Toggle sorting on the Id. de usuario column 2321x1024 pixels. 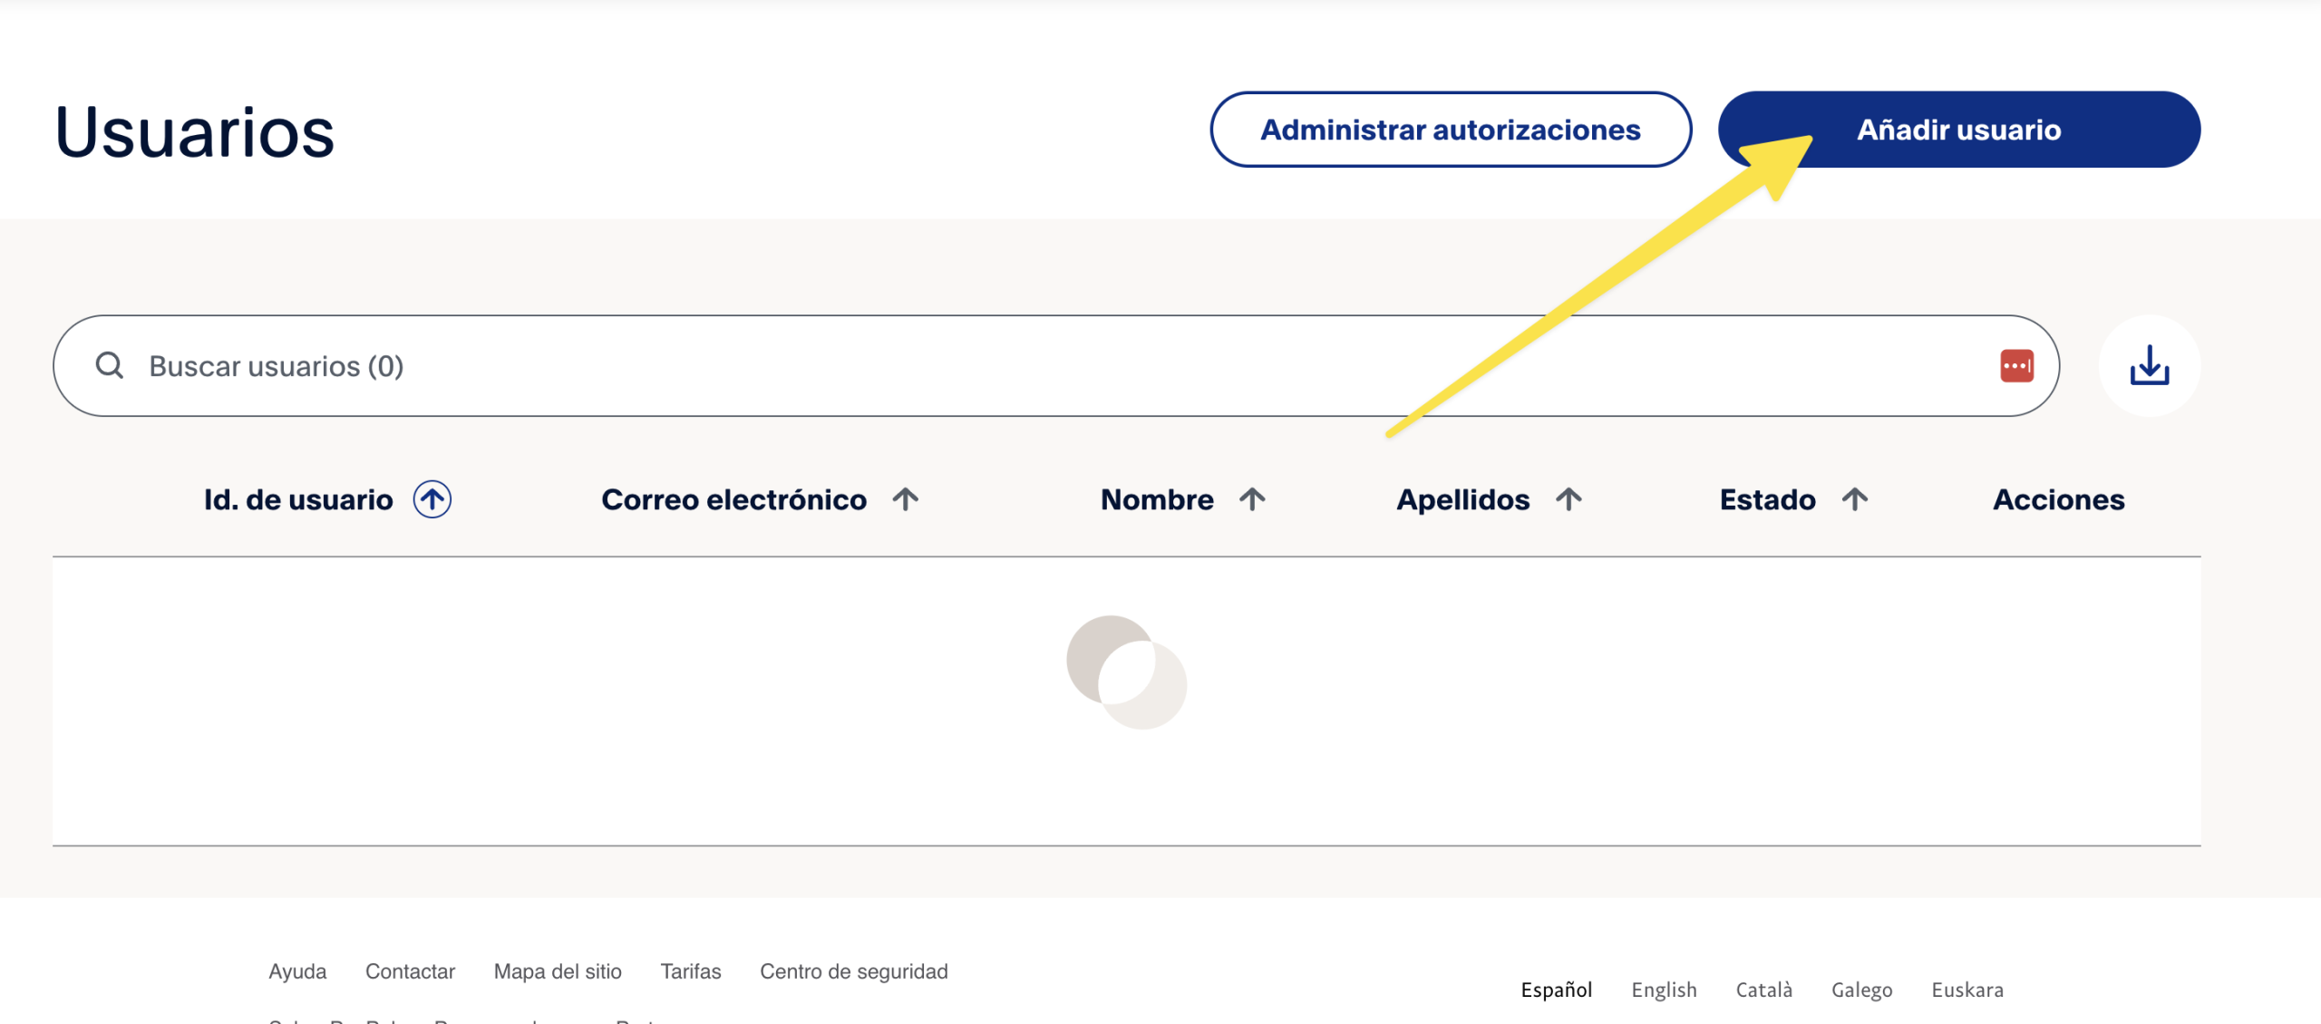coord(433,498)
